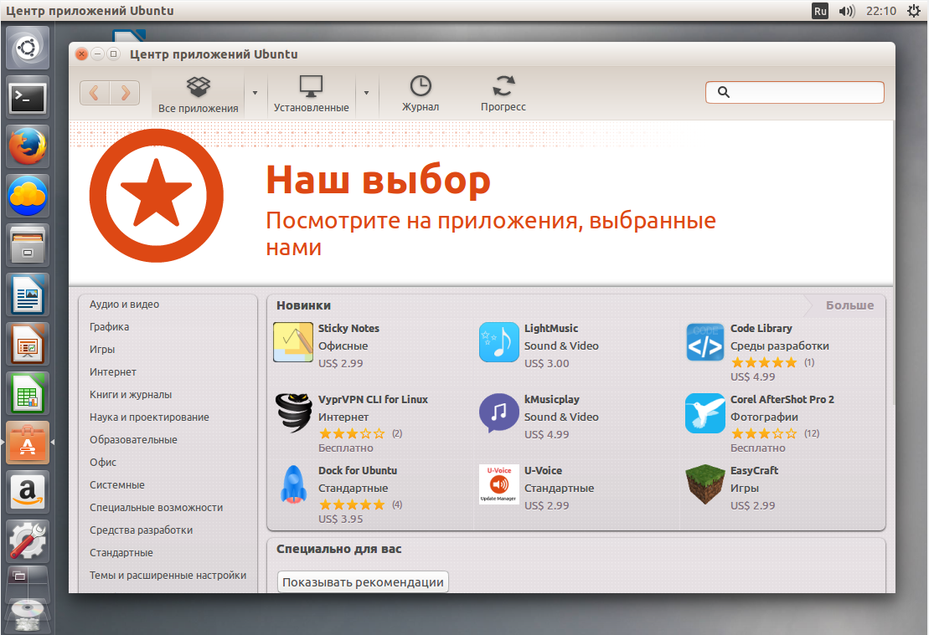Open All applications (Все приложения) view

point(198,95)
